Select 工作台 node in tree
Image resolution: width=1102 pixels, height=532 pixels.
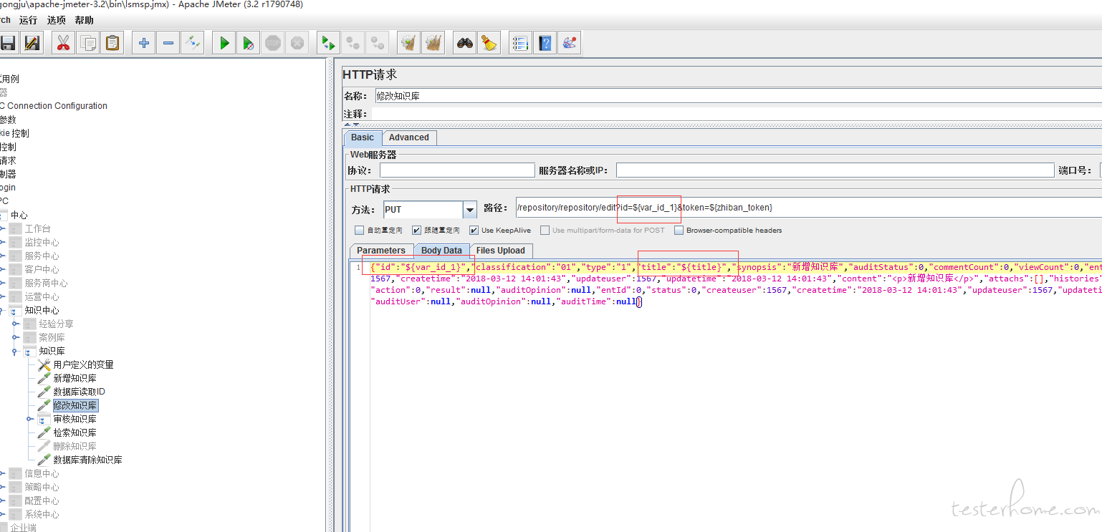click(x=37, y=228)
